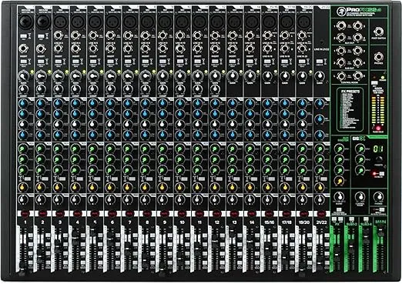Click the line in 21/22 switch

pos(320,62)
